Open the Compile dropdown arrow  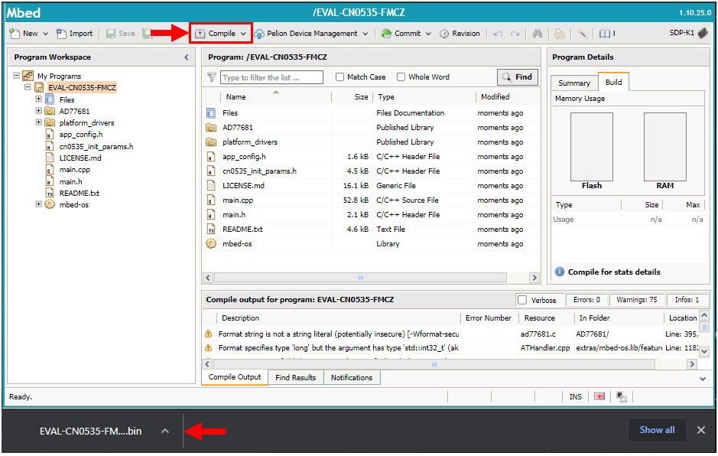243,34
